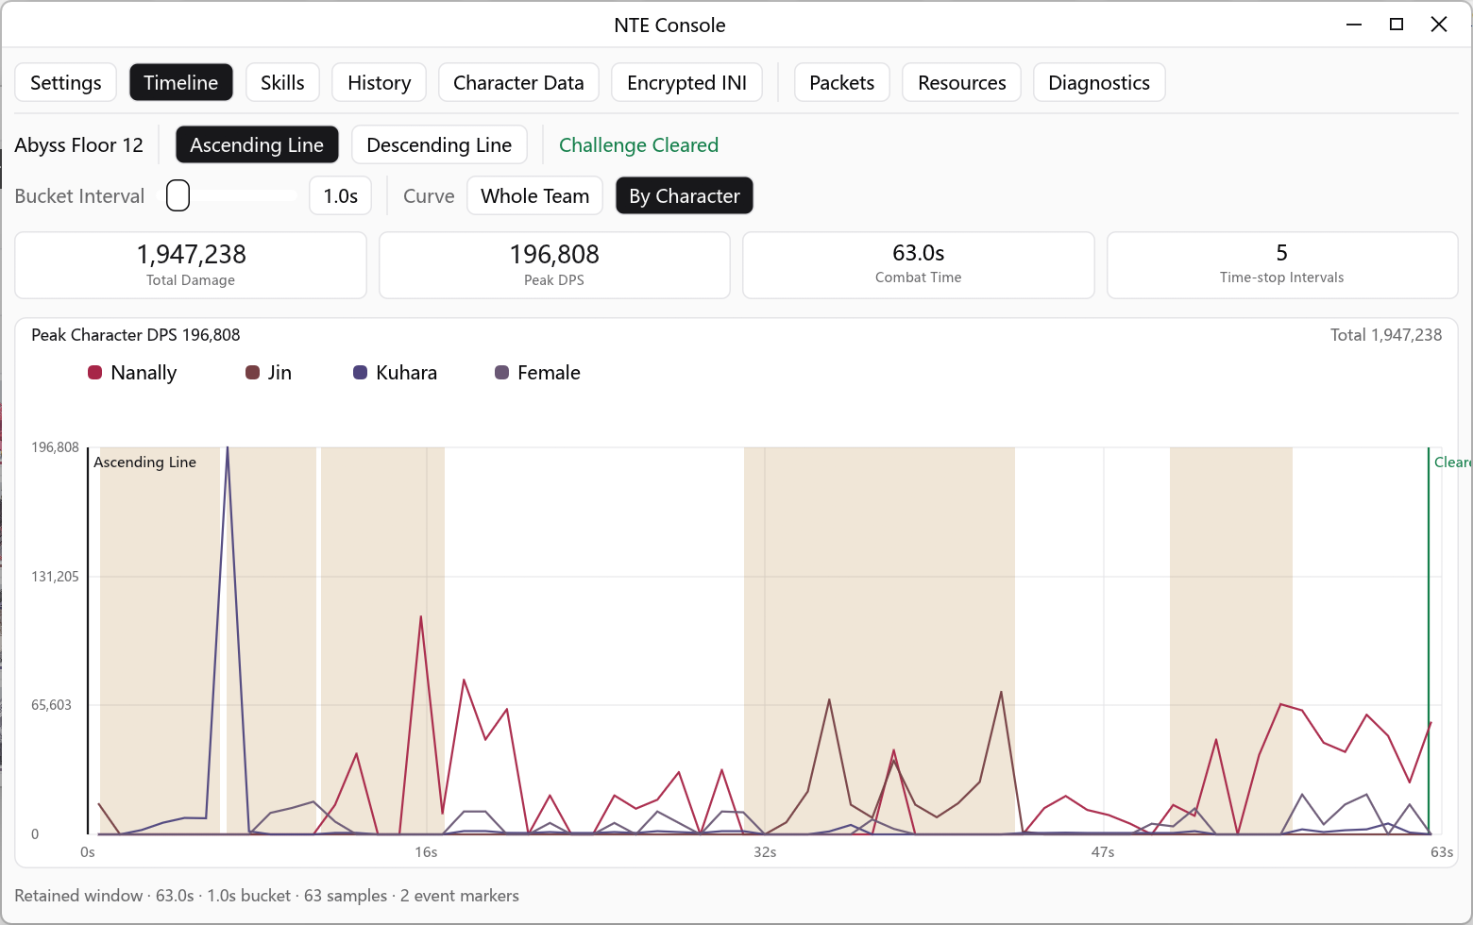The image size is (1473, 925).
Task: Open the Skills tab
Action: tap(282, 83)
